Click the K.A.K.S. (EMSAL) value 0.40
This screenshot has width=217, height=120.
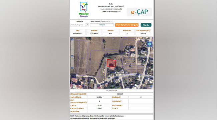point(99,109)
